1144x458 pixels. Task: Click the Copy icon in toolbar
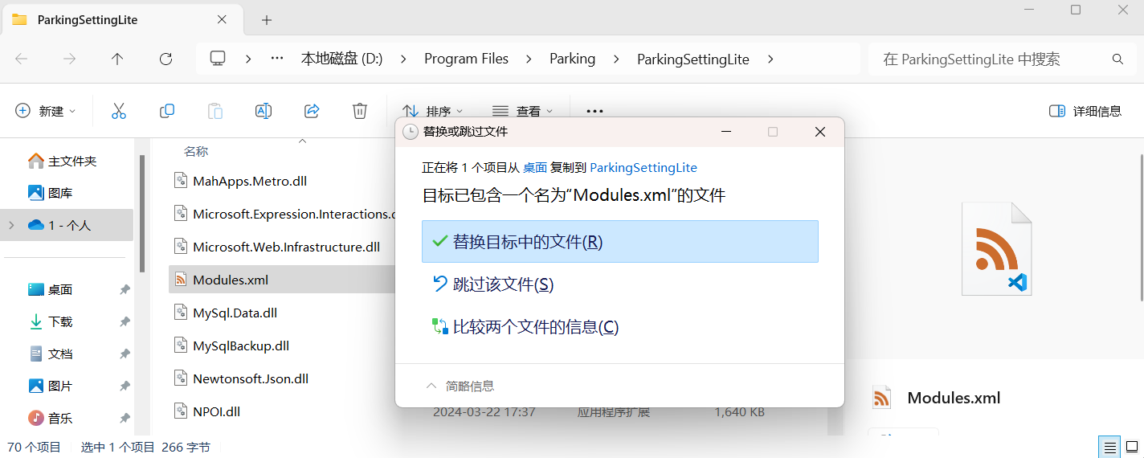coord(167,111)
